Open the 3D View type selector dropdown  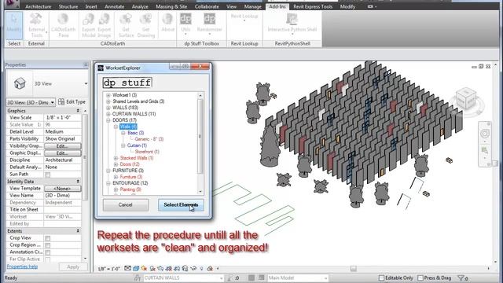[x=86, y=84]
